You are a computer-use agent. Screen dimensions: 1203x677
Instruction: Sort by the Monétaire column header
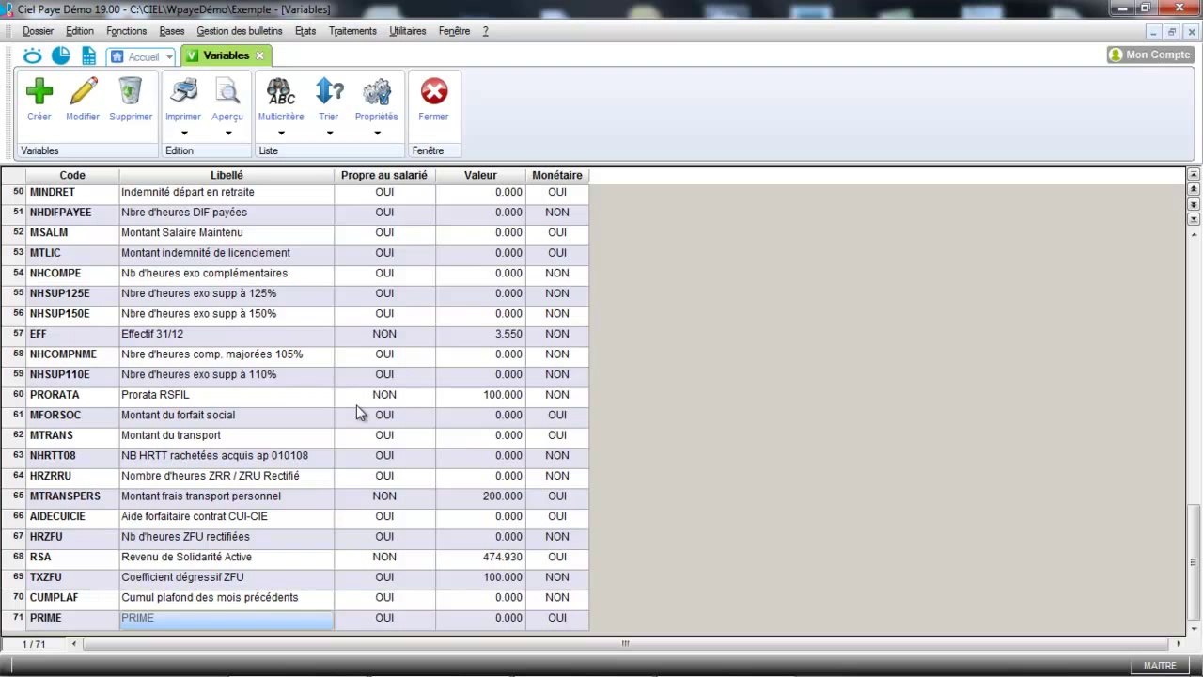tap(557, 175)
